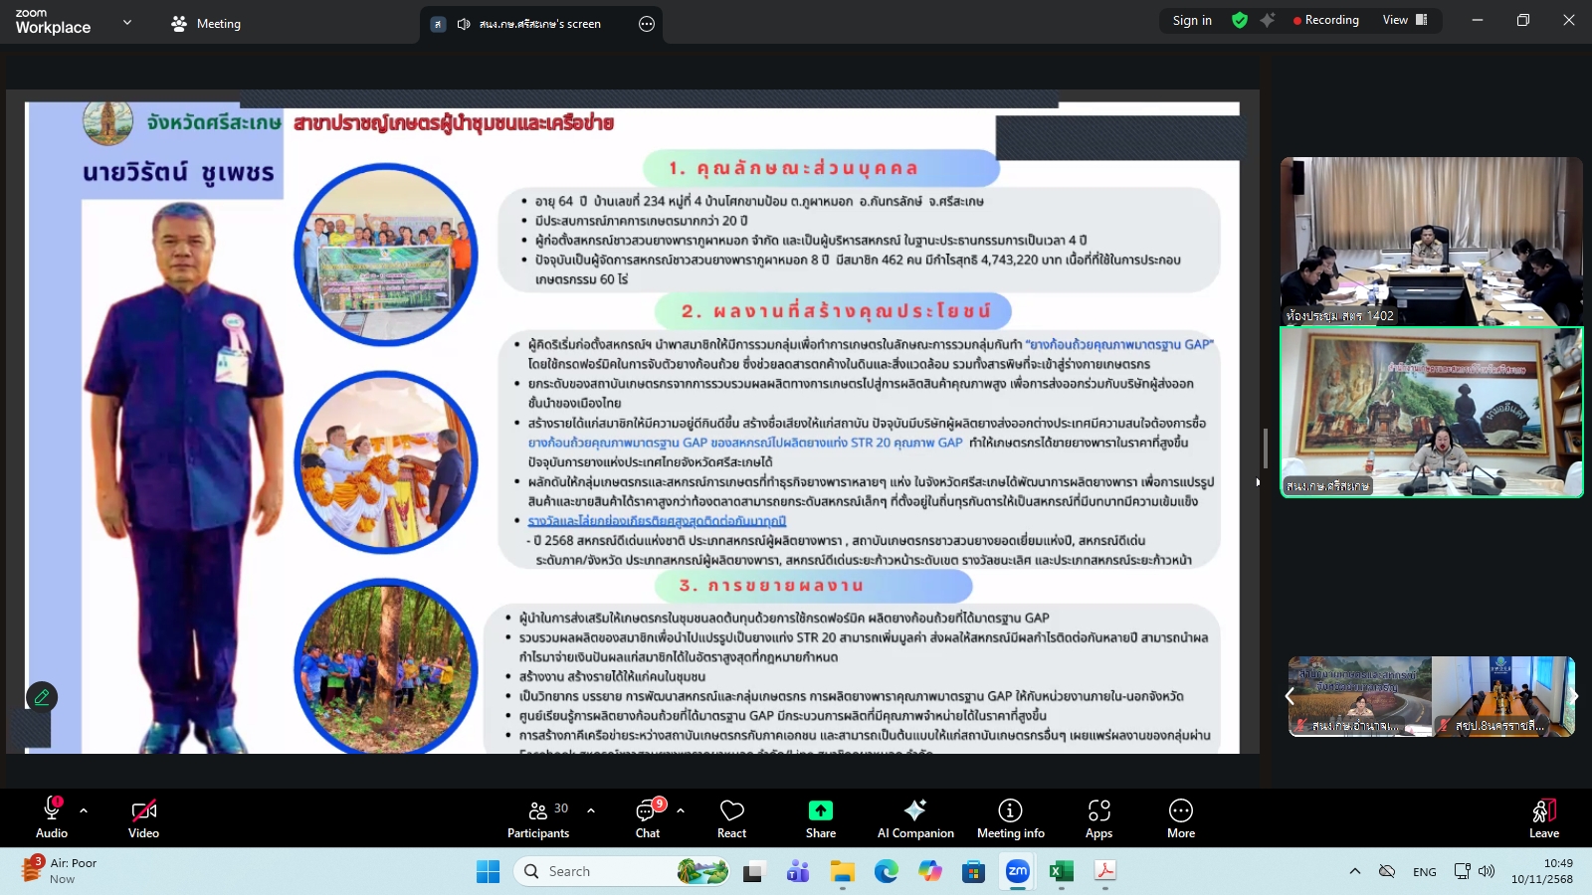The image size is (1592, 895).
Task: Toggle microphone with the Audio button
Action: (x=52, y=818)
